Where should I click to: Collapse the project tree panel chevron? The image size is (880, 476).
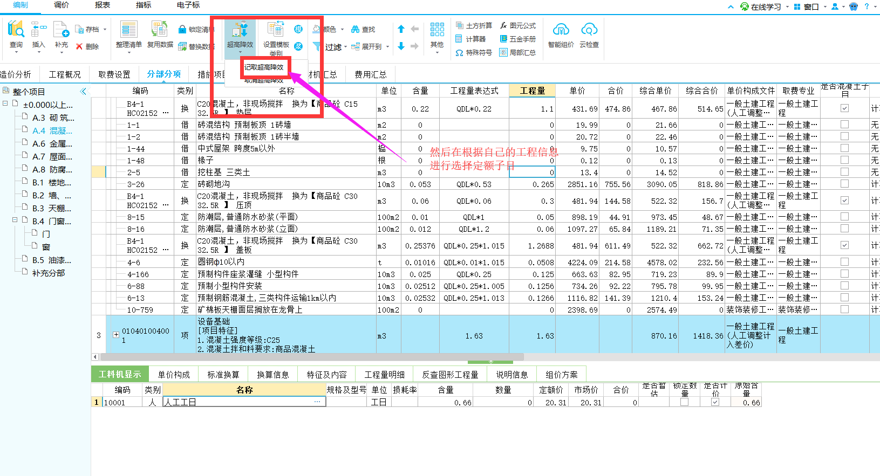pos(83,91)
